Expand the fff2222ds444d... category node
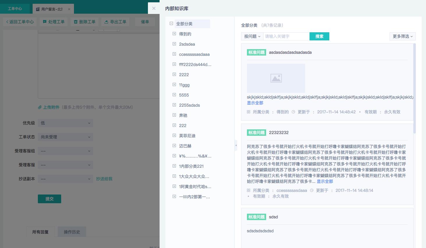Screen dimensions: 426x248 click(x=174, y=64)
